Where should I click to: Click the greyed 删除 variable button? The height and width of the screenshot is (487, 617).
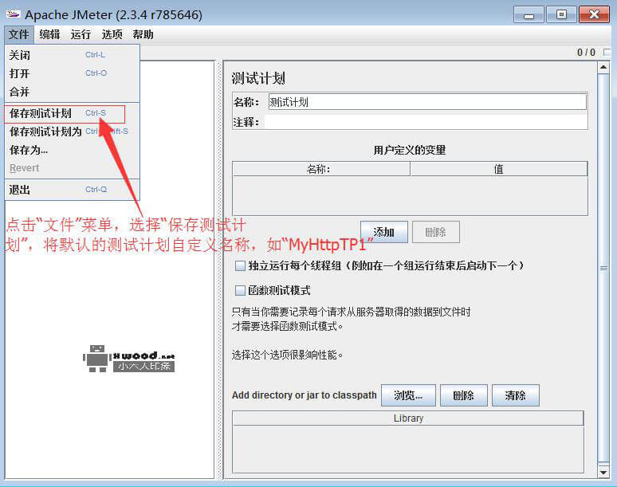[x=435, y=232]
